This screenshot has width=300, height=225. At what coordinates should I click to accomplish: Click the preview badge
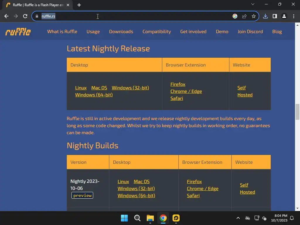[x=82, y=195]
